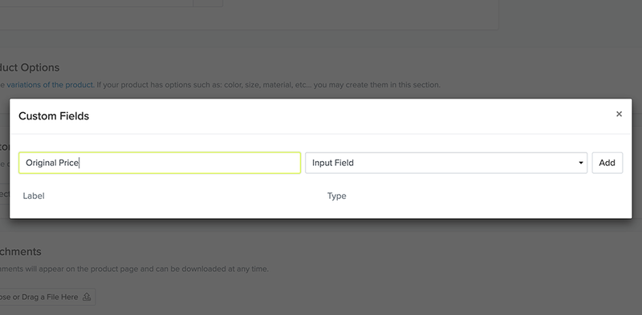Click the partially hidden button left of dialog
The width and height of the screenshot is (642, 315).
[5, 194]
